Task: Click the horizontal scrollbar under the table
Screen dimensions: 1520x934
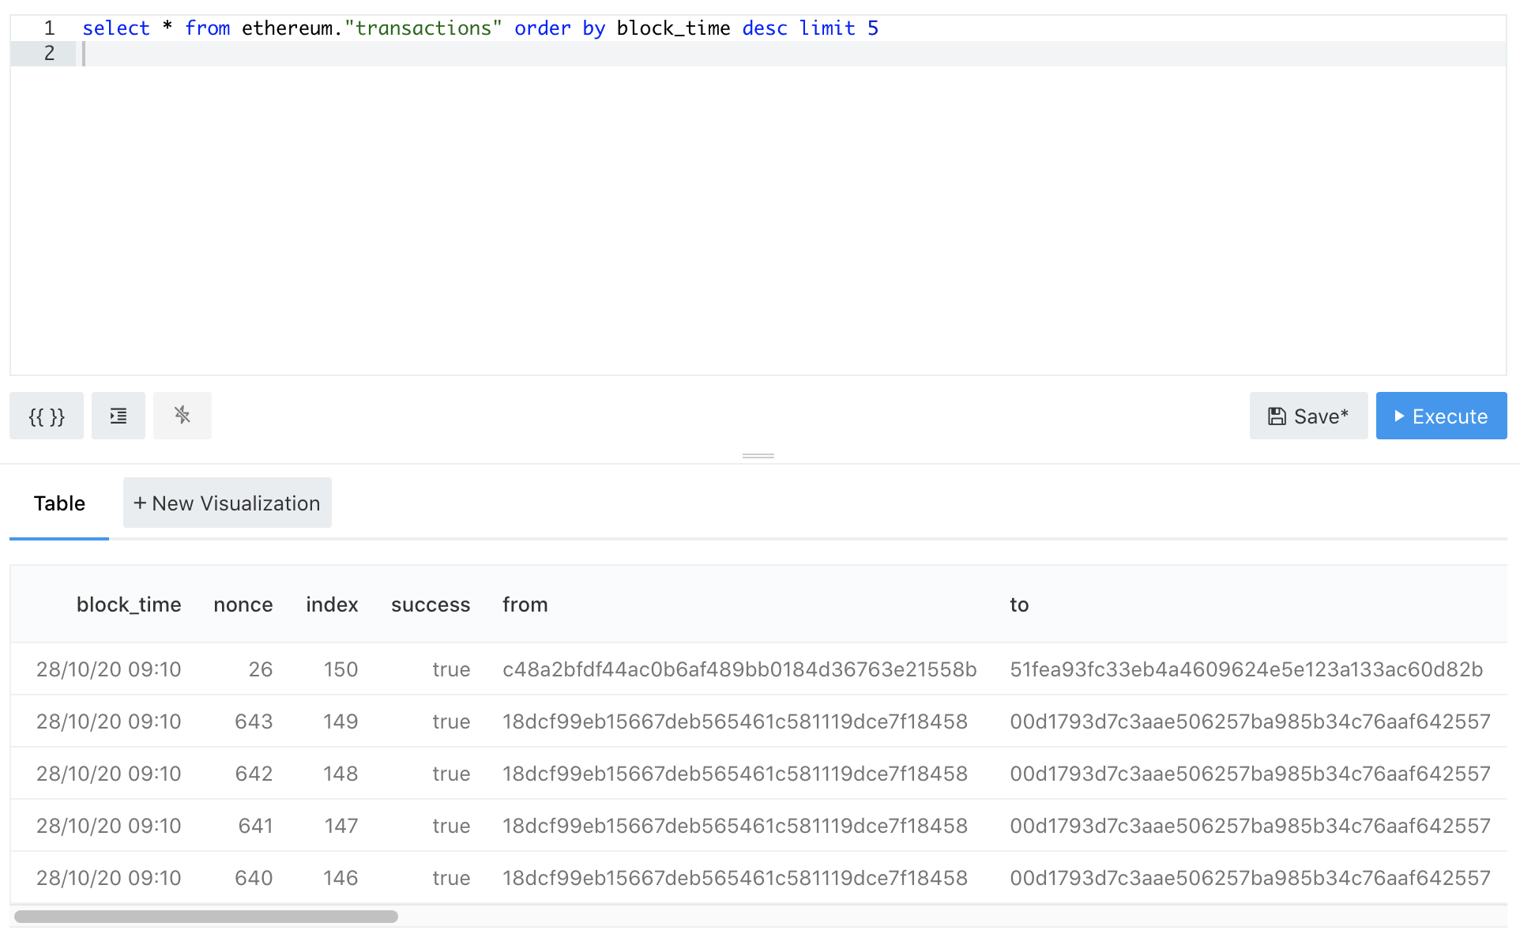Action: click(206, 917)
